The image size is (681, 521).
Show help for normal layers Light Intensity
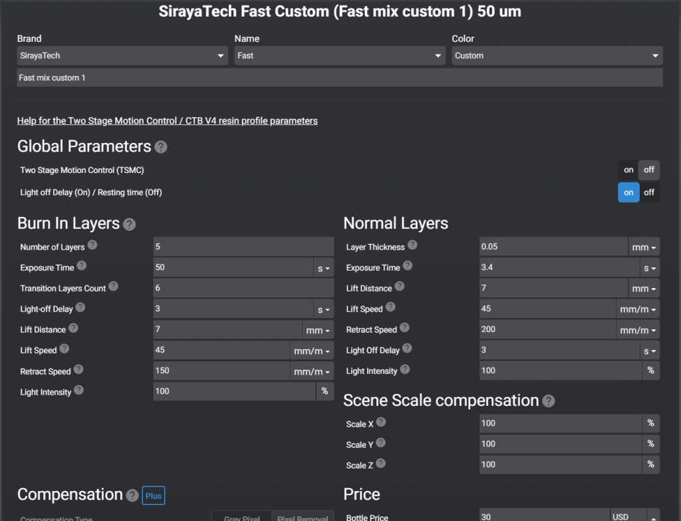tap(405, 369)
